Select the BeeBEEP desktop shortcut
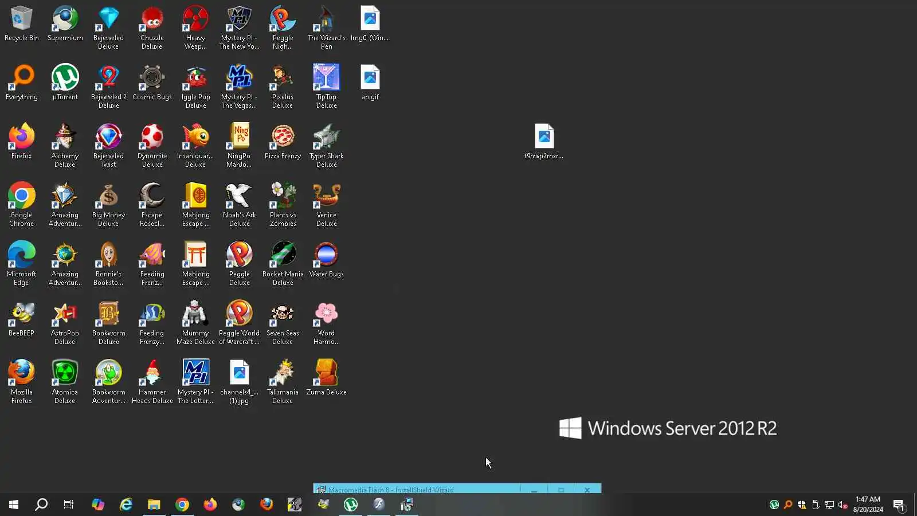The height and width of the screenshot is (516, 917). click(22, 319)
